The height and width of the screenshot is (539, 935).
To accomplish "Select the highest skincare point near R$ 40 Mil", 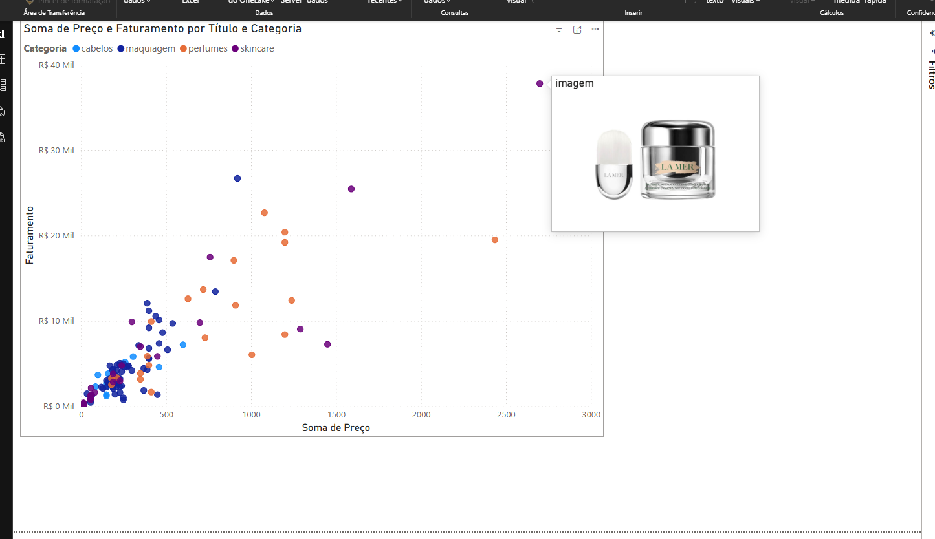I will 540,83.
